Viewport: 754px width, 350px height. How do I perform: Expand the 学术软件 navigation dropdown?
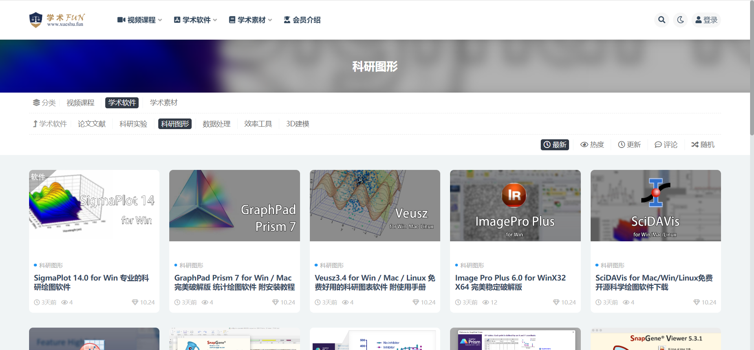(196, 20)
